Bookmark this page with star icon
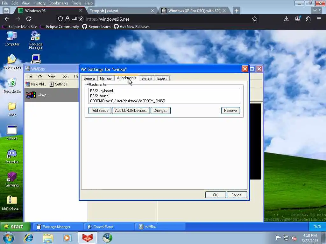The height and width of the screenshot is (244, 326). pyautogui.click(x=254, y=19)
